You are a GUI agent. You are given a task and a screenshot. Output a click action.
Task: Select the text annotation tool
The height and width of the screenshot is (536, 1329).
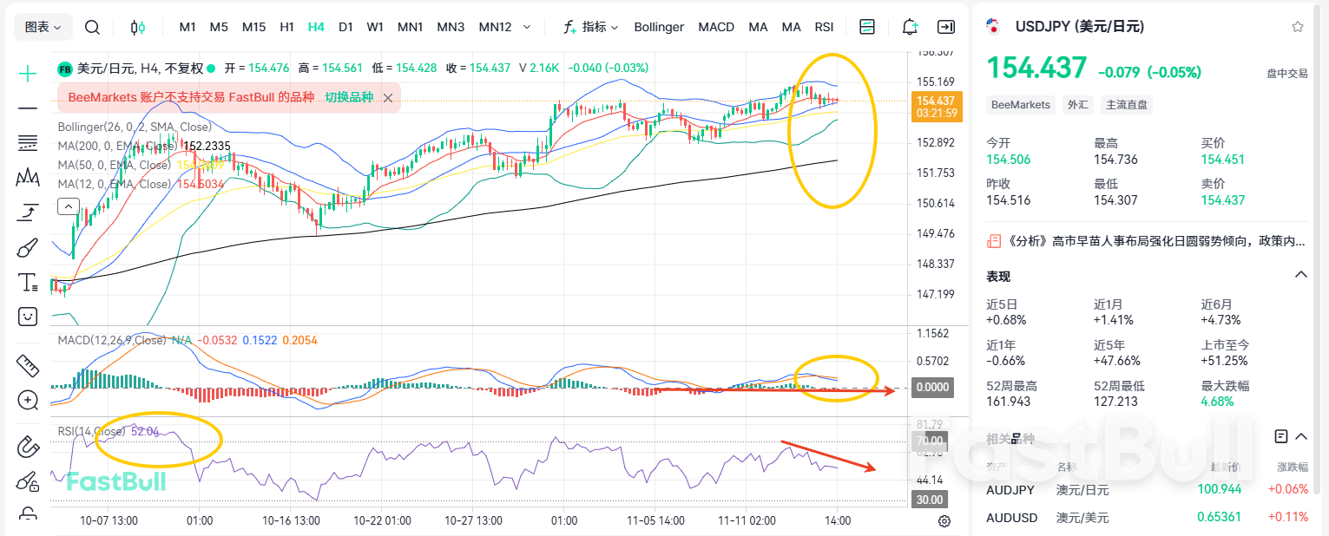pyautogui.click(x=27, y=281)
